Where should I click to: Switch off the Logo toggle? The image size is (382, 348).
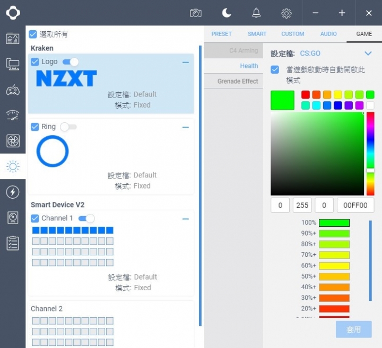pyautogui.click(x=71, y=62)
